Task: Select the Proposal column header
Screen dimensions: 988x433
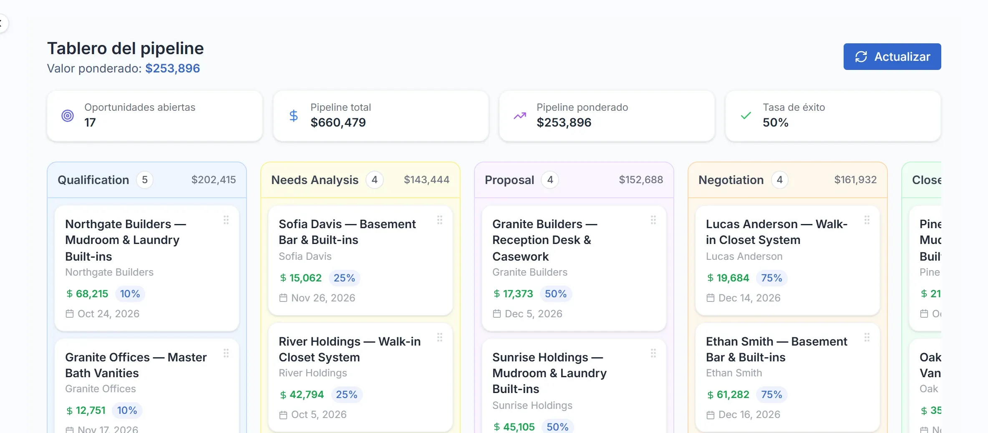Action: pyautogui.click(x=574, y=180)
